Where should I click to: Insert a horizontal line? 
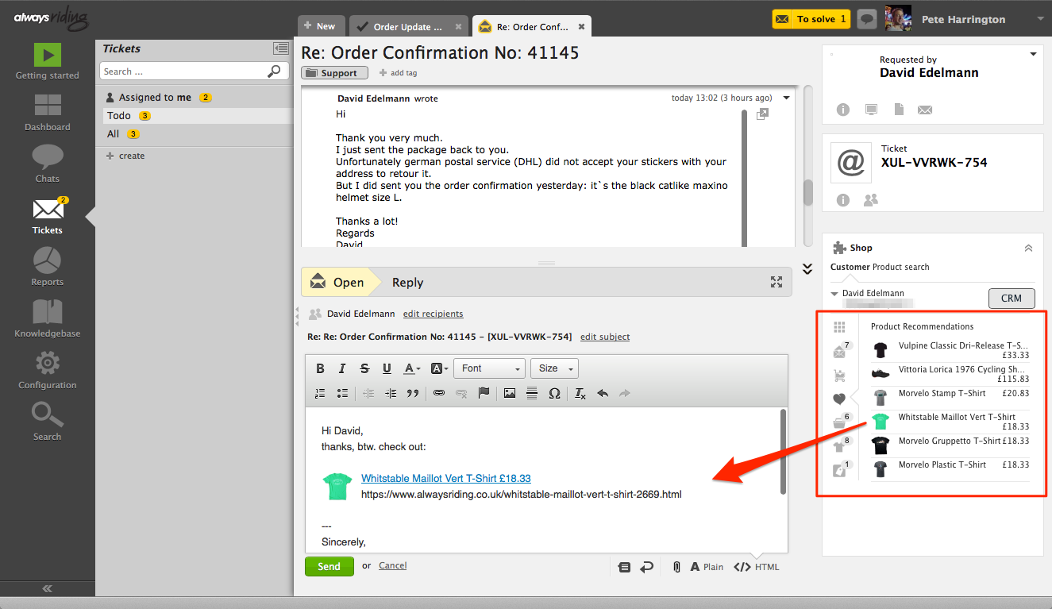pos(532,393)
